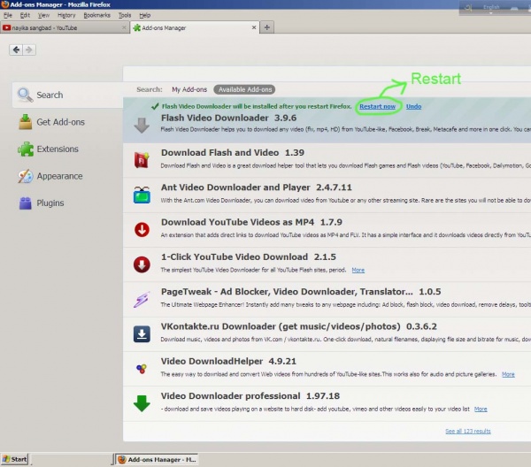Select Video Downloader professional 1.97.18 title
This screenshot has height=467, width=531.
(x=250, y=396)
